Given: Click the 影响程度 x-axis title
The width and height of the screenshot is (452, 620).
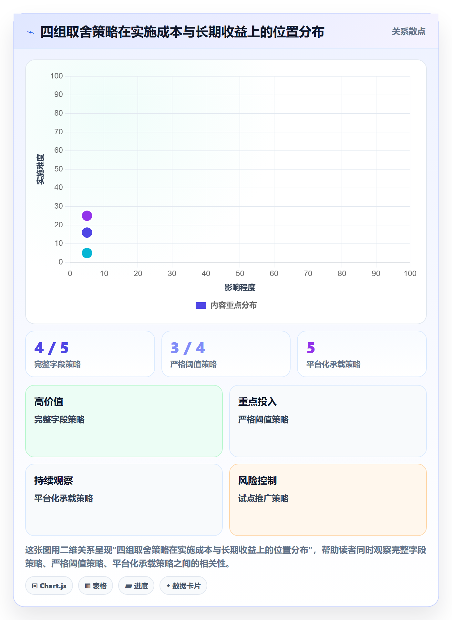Looking at the screenshot, I should 240,287.
